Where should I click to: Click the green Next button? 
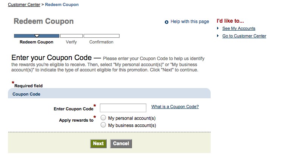[x=98, y=144]
